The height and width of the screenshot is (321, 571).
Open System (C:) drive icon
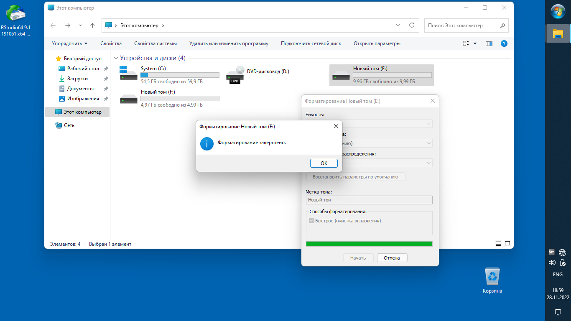128,76
